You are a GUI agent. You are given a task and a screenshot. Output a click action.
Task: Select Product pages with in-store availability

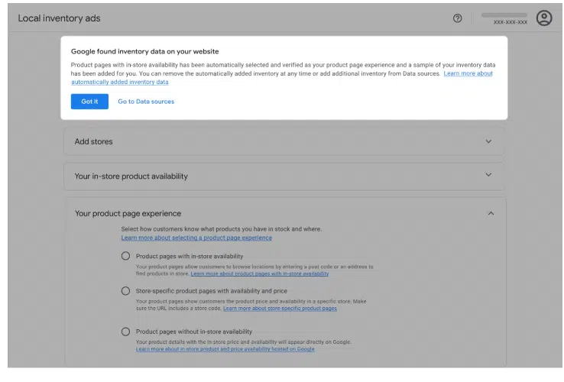pyautogui.click(x=125, y=256)
